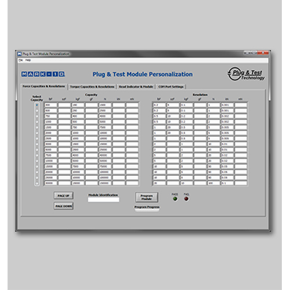Click the 100 N resolution cell
The image size is (290, 290).
pyautogui.click(x=213, y=183)
